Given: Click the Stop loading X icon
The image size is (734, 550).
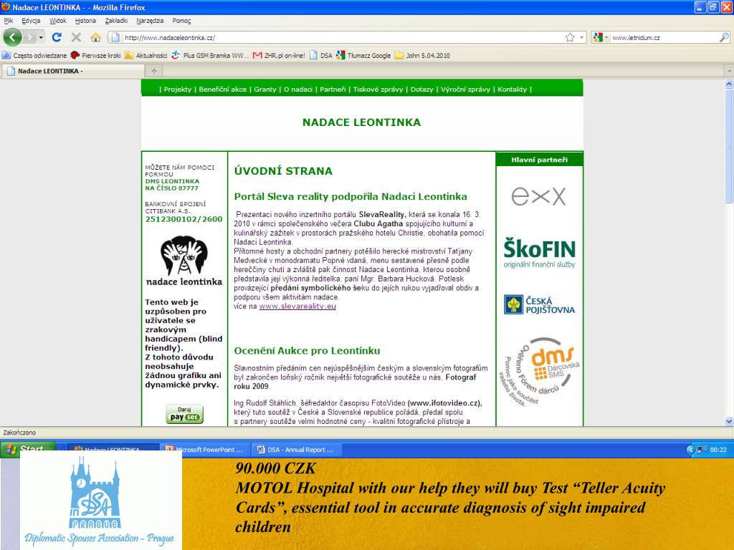Looking at the screenshot, I should pyautogui.click(x=76, y=37).
